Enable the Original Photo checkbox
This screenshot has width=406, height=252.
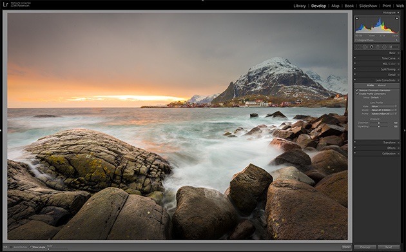(356, 40)
